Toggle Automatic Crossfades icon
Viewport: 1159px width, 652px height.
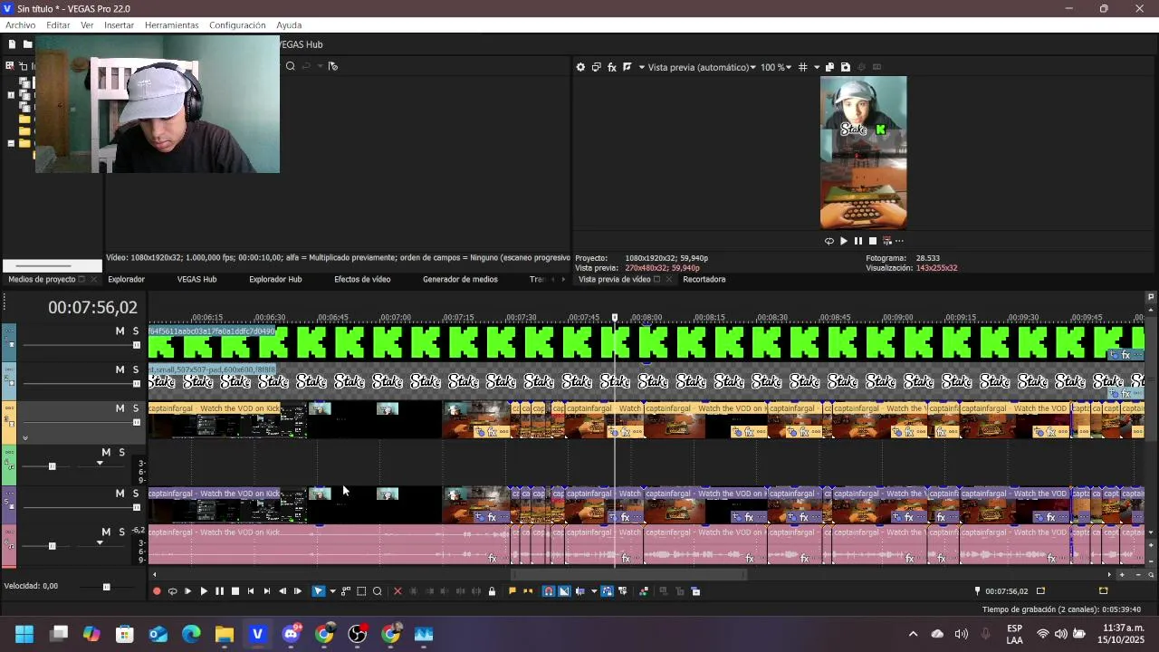click(x=564, y=591)
